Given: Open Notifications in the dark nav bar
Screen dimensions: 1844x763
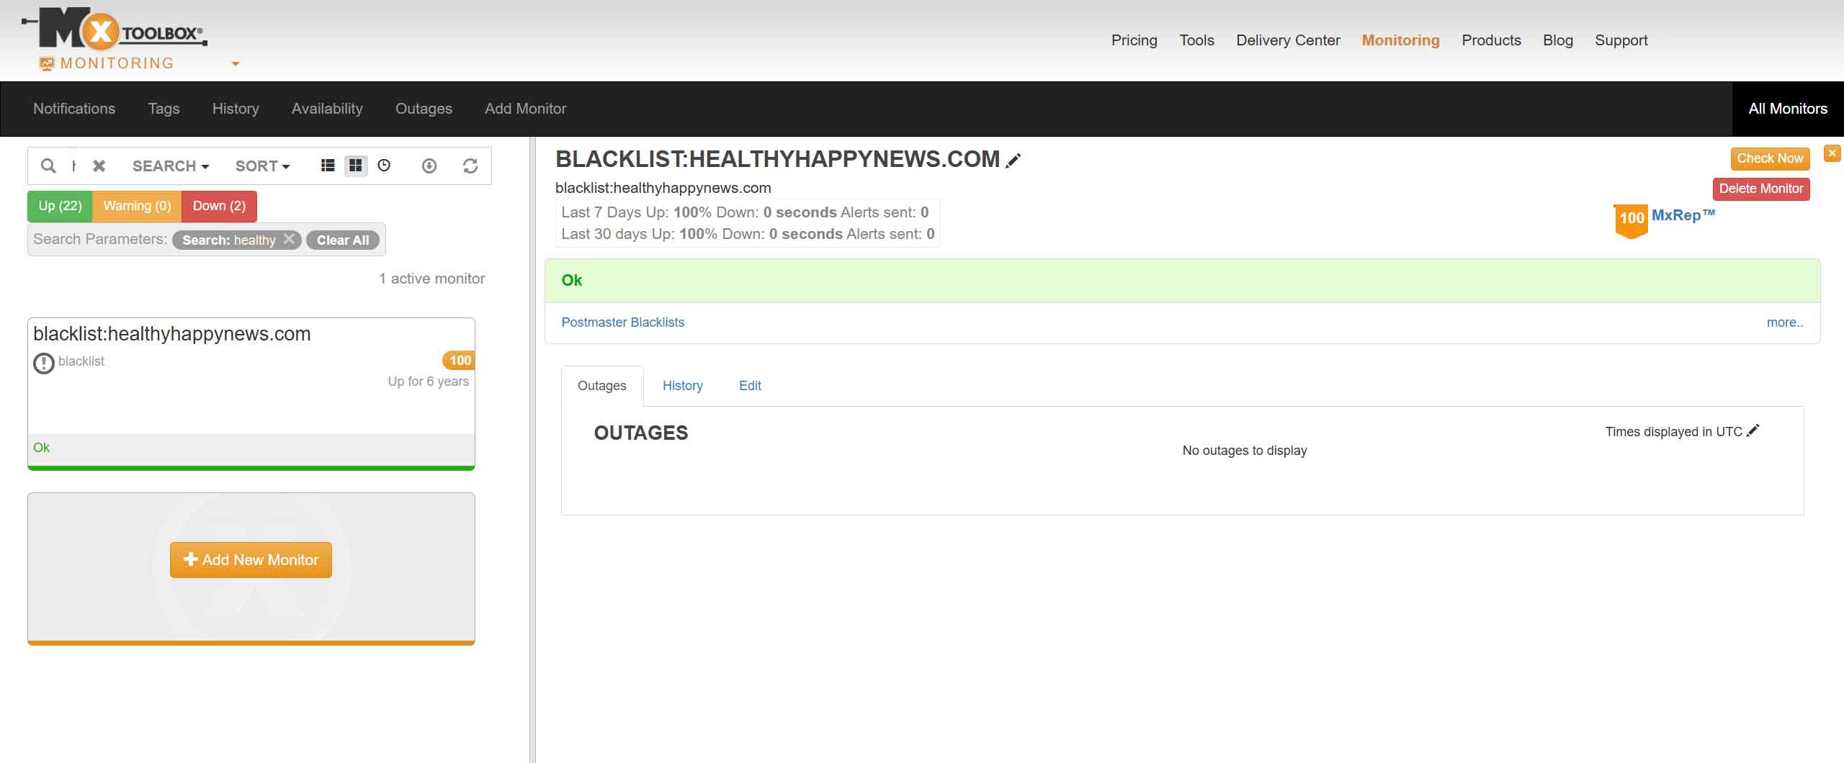Looking at the screenshot, I should click(x=74, y=109).
